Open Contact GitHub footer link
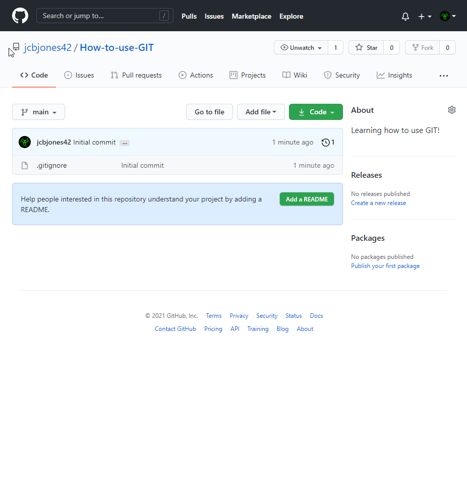 176,329
